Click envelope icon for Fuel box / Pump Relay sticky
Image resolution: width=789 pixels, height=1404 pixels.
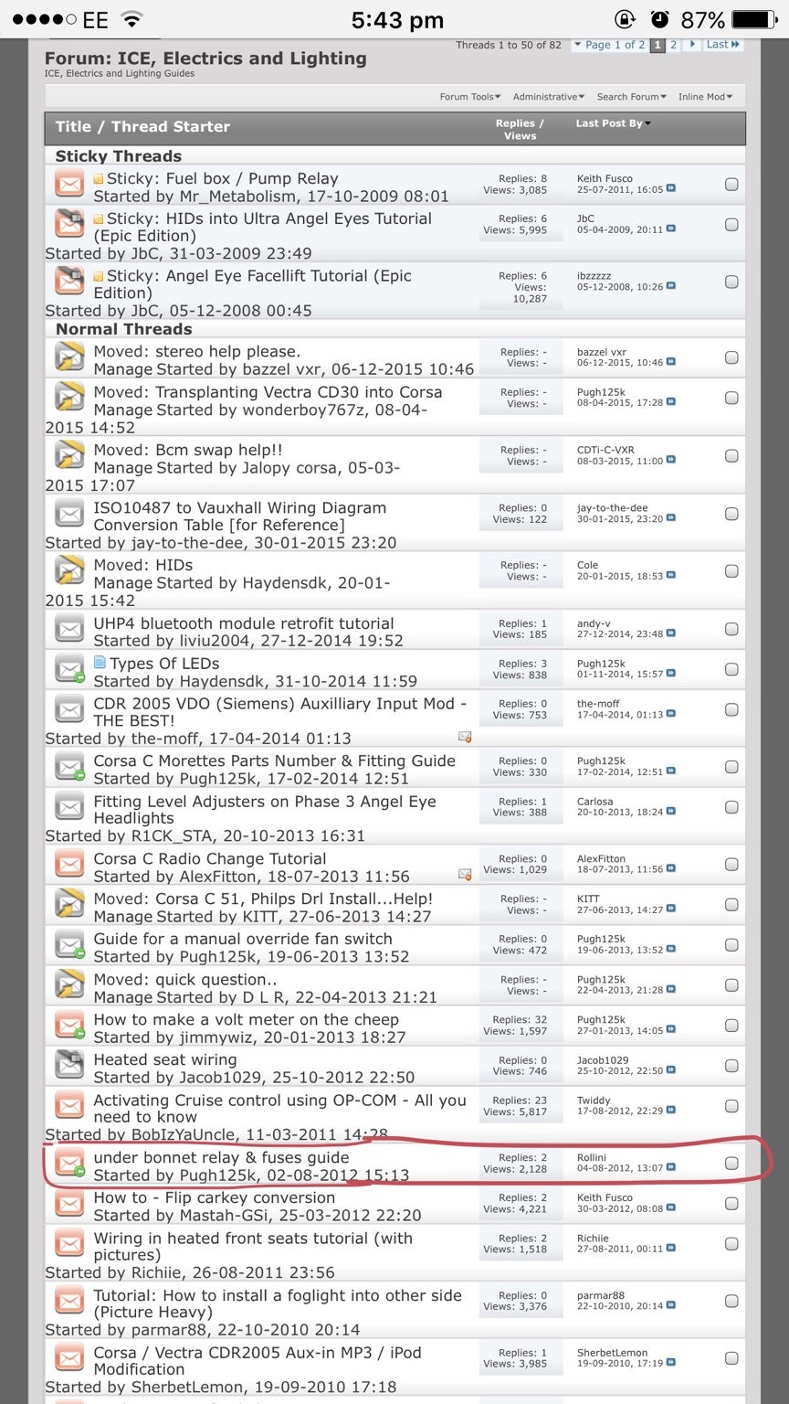click(x=69, y=185)
